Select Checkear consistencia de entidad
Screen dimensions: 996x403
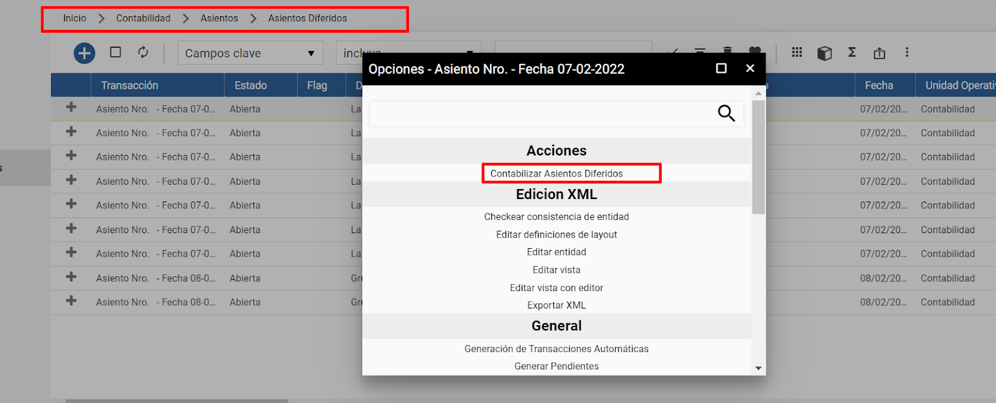point(557,216)
